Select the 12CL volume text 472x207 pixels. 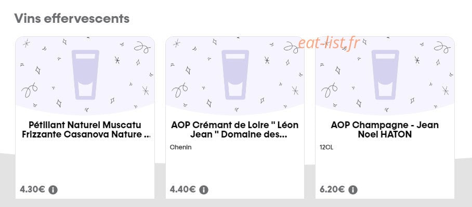[x=326, y=147]
